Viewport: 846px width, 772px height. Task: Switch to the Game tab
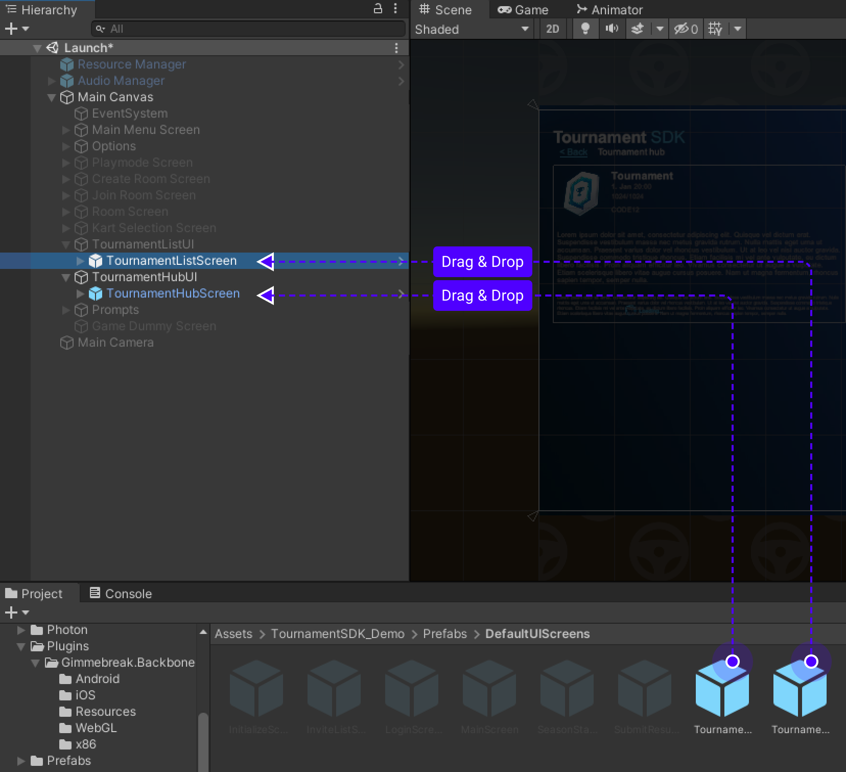523,10
